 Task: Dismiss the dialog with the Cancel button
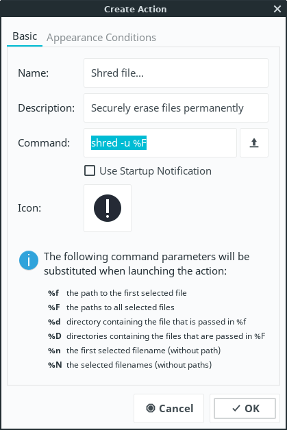click(x=169, y=408)
